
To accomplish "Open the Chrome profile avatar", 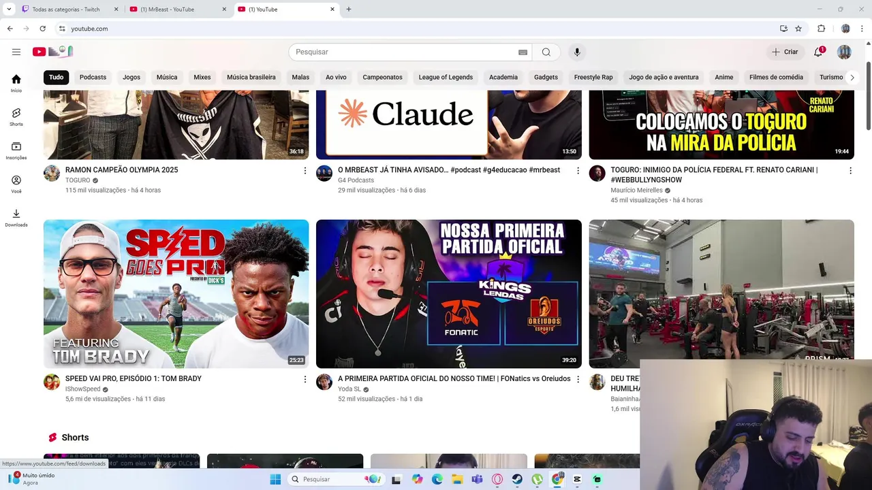I will point(845,29).
